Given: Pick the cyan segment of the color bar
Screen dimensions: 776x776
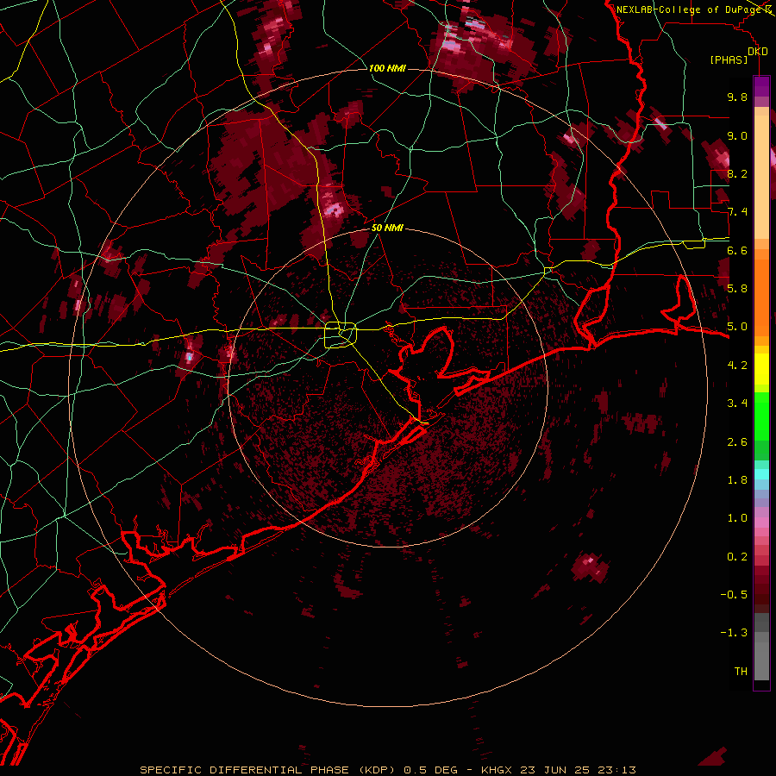Looking at the screenshot, I should click(761, 474).
